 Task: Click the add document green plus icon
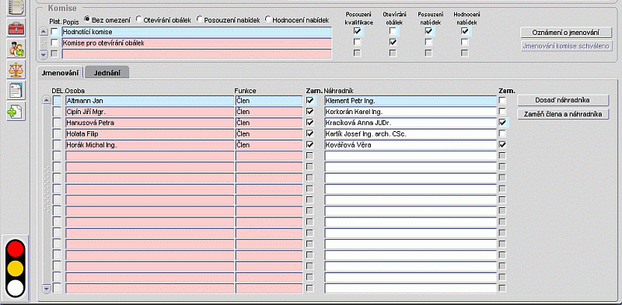click(x=16, y=112)
